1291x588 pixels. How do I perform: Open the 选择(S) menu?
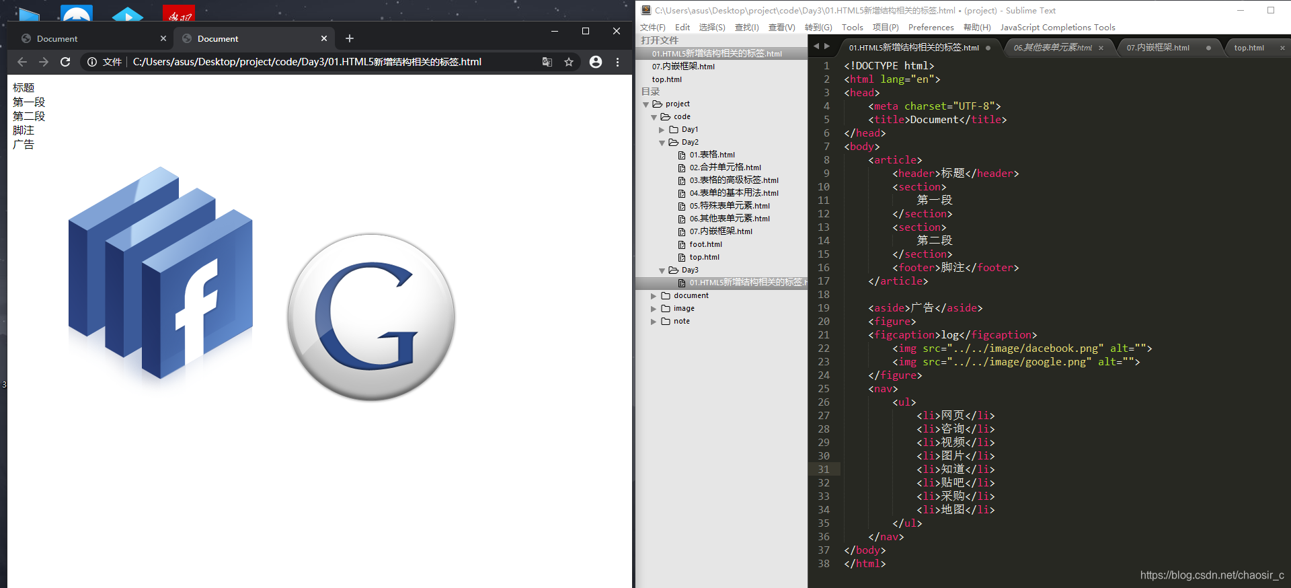tap(712, 28)
